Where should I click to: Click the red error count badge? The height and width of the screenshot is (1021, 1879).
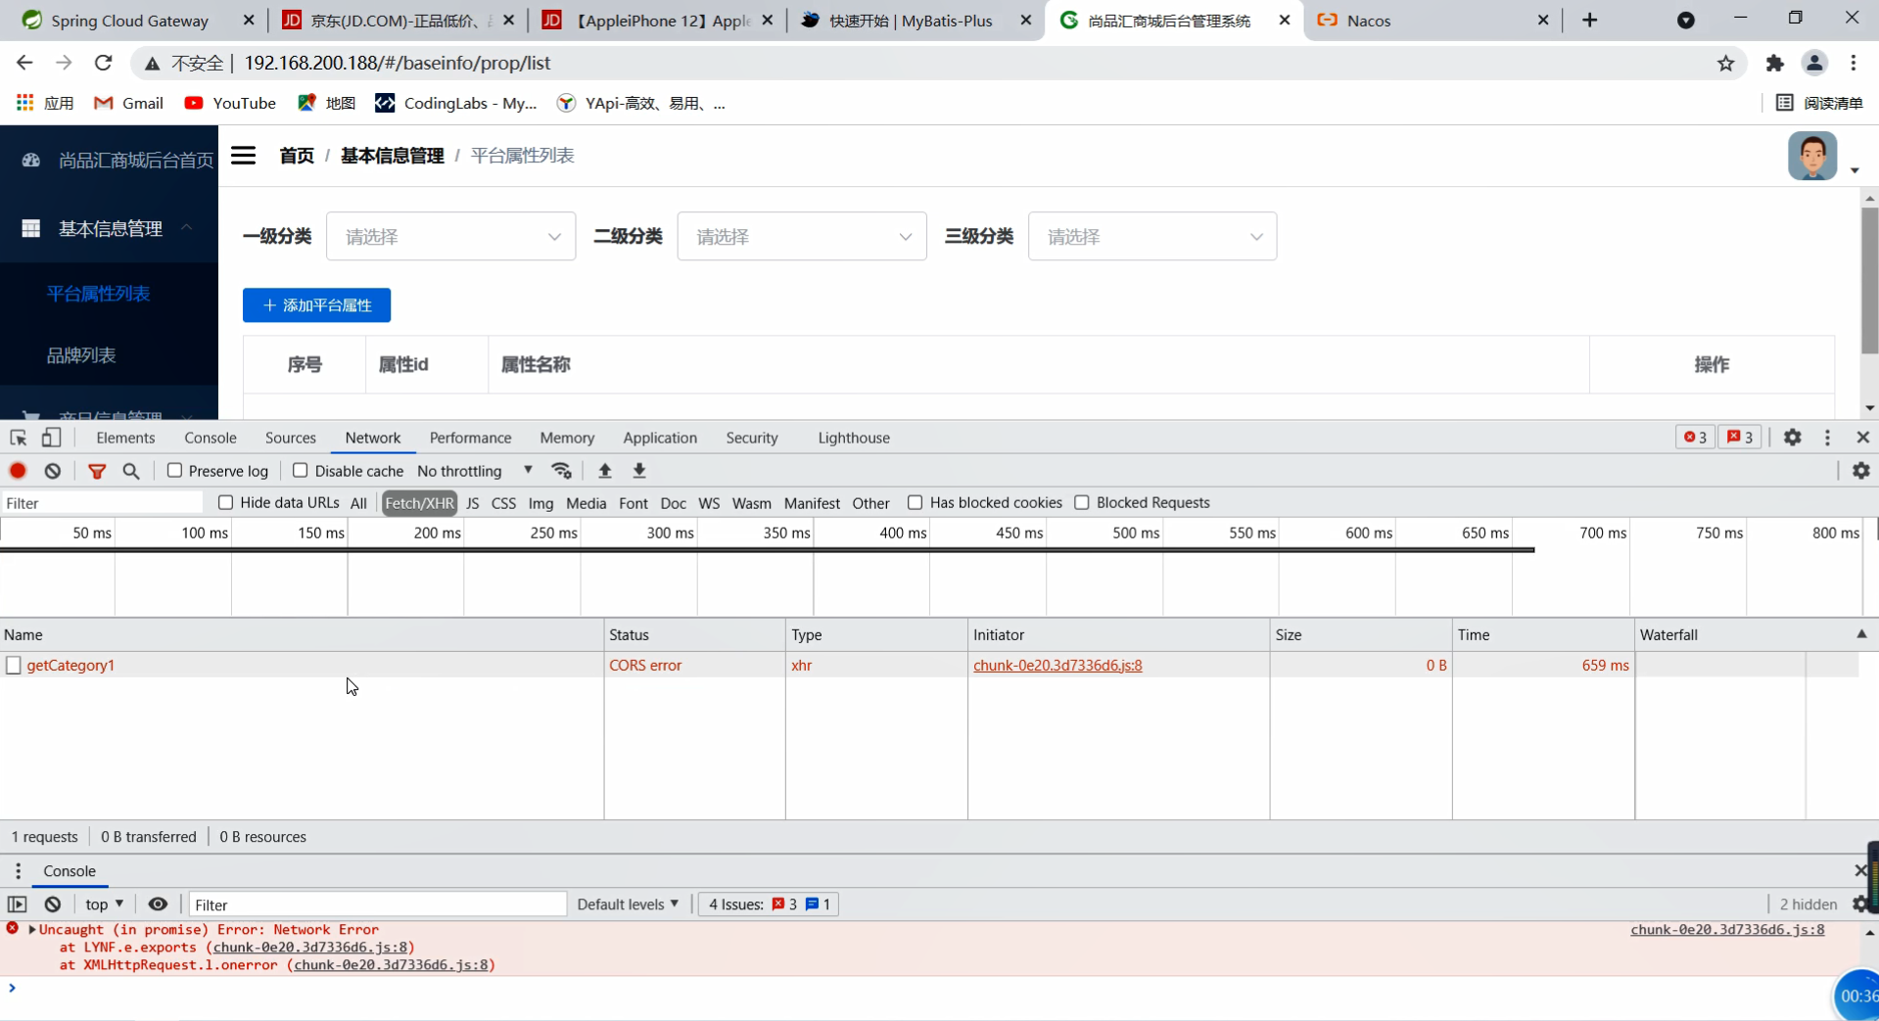tap(1695, 438)
